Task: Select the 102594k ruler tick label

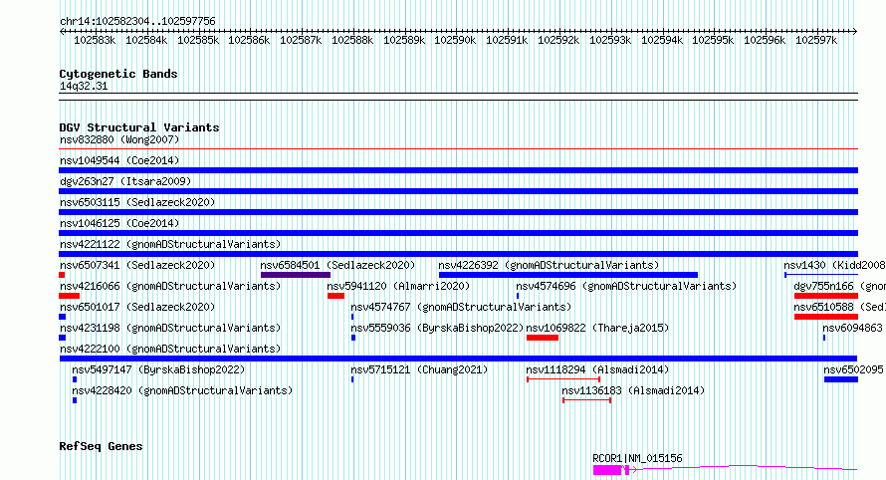Action: pos(662,41)
